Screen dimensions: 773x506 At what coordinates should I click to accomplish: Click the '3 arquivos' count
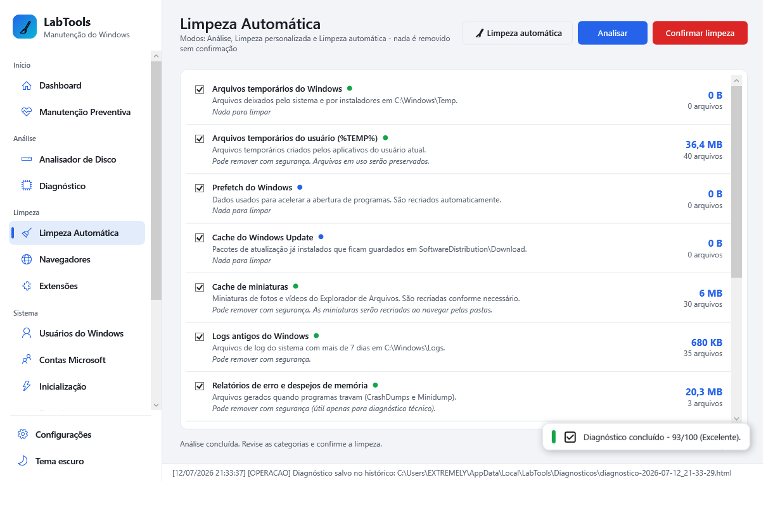[705, 403]
